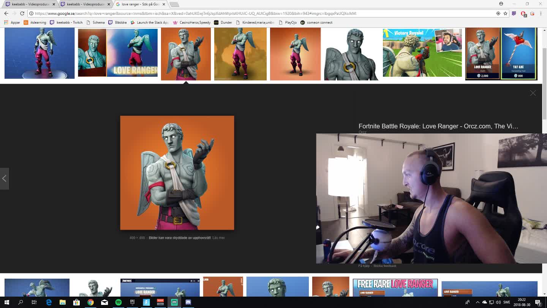The image size is (547, 308).
Task: Open Voicemeeter from the taskbar
Action: click(x=160, y=302)
